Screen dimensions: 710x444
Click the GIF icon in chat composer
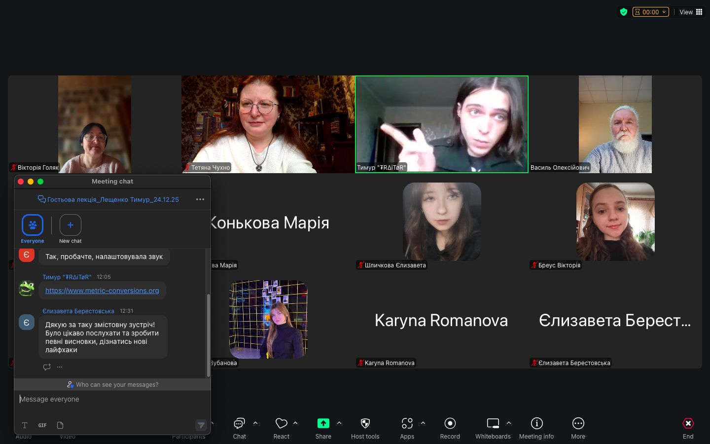coord(42,425)
